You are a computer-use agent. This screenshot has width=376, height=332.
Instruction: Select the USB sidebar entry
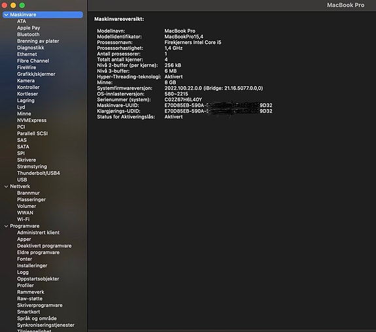(x=22, y=180)
